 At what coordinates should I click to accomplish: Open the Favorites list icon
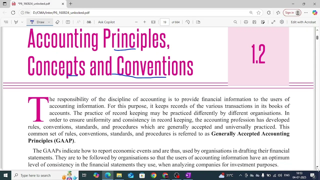278,12
